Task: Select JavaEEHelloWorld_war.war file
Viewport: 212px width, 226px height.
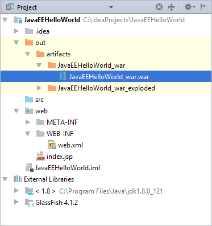Action: tap(106, 76)
